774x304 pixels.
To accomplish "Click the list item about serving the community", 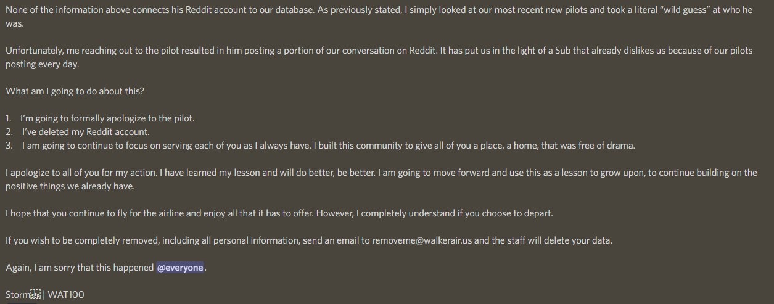I will point(328,146).
